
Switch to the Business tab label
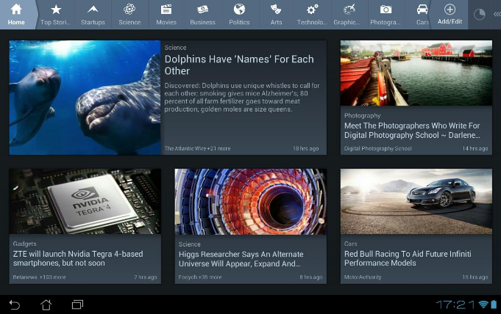coord(202,22)
